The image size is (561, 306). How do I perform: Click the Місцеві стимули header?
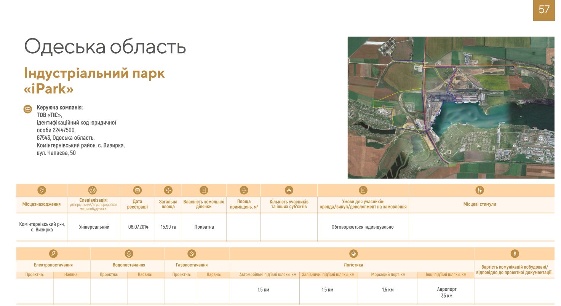pos(479,204)
